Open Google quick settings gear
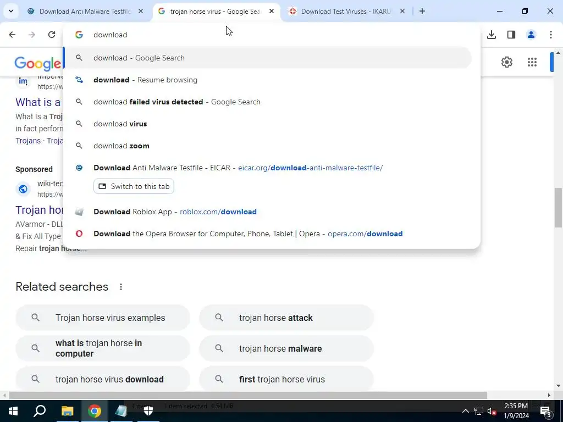Image resolution: width=563 pixels, height=422 pixels. [506, 62]
